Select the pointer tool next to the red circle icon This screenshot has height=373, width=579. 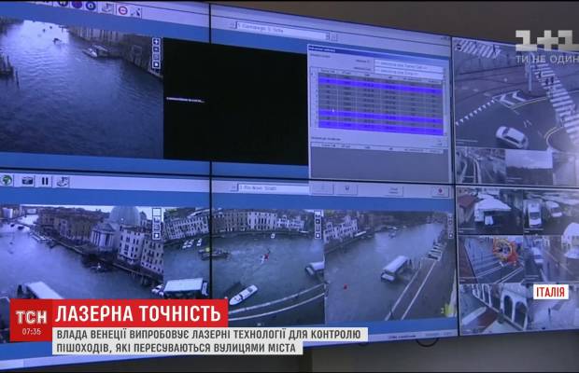coord(136,12)
